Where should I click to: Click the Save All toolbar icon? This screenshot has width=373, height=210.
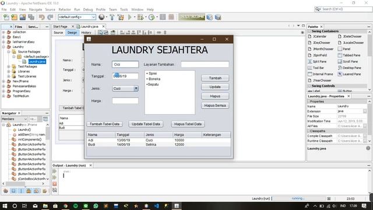[31, 17]
